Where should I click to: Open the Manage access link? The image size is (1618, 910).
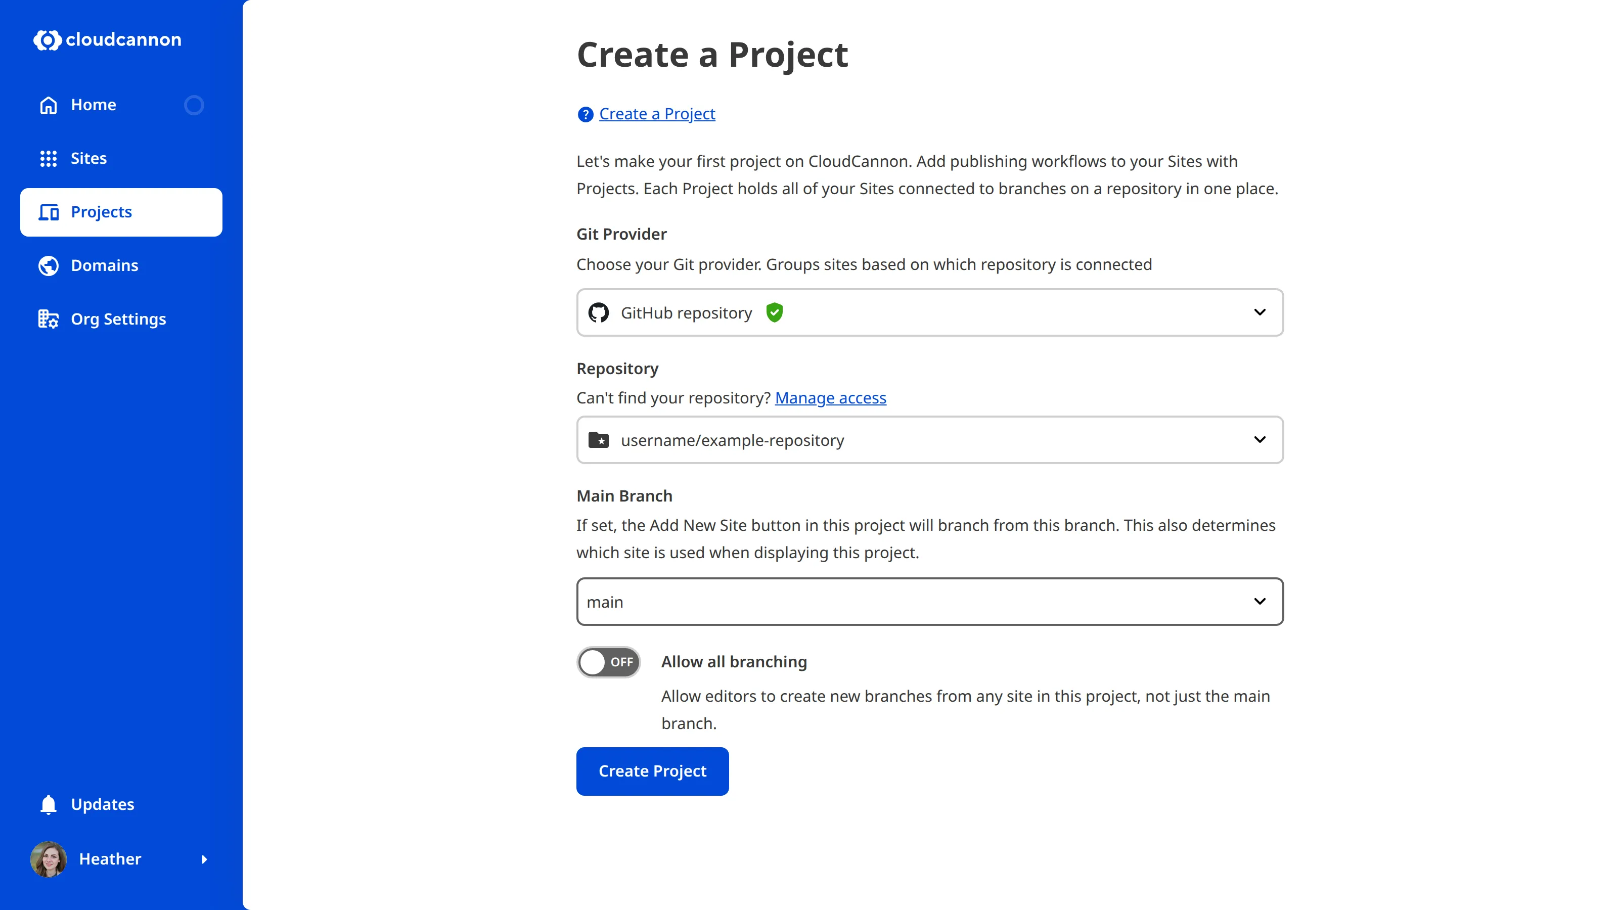coord(830,397)
